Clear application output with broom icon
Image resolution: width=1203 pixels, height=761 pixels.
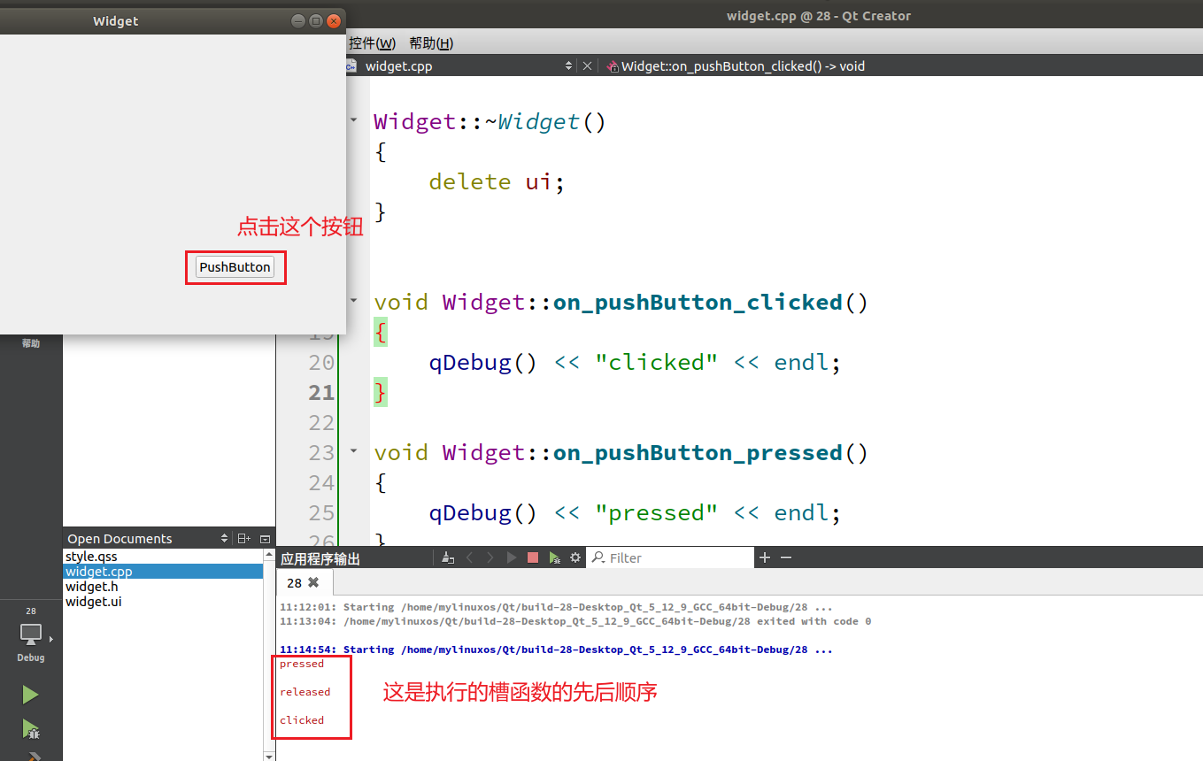[x=448, y=557]
